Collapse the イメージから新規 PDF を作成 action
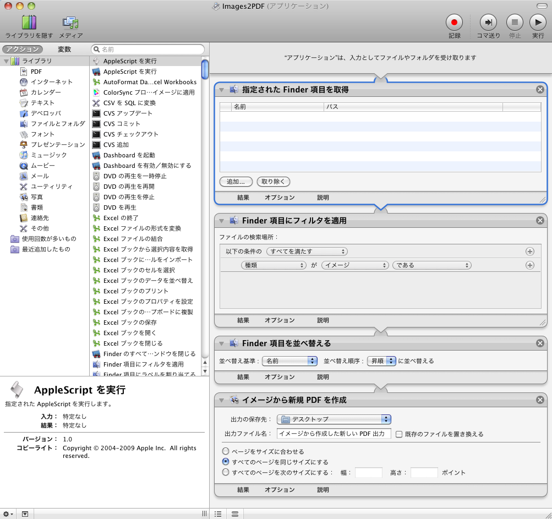 point(221,400)
